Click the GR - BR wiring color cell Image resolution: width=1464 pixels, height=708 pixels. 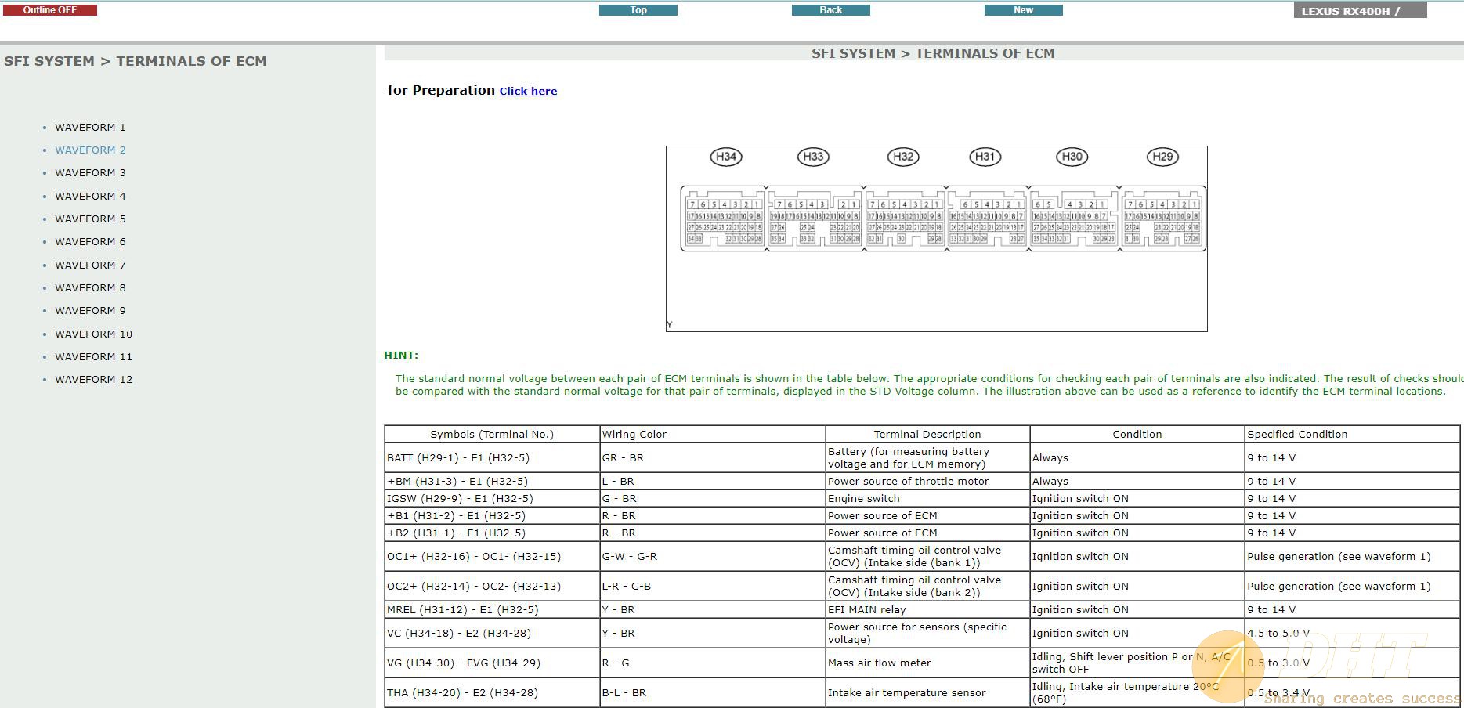point(713,457)
